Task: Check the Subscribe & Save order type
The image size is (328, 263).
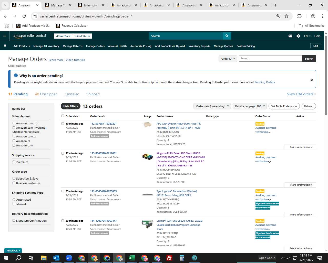Action: pos(14,179)
